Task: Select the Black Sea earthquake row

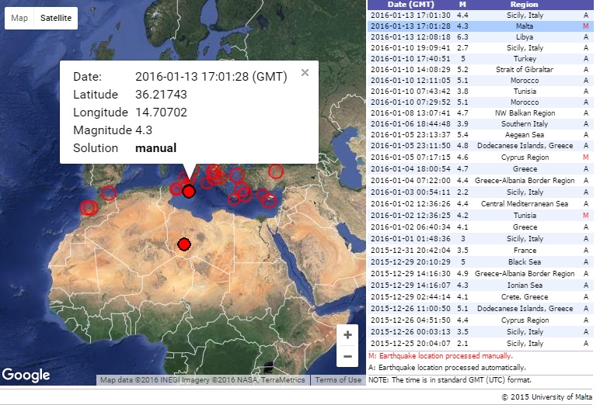Action: click(476, 262)
